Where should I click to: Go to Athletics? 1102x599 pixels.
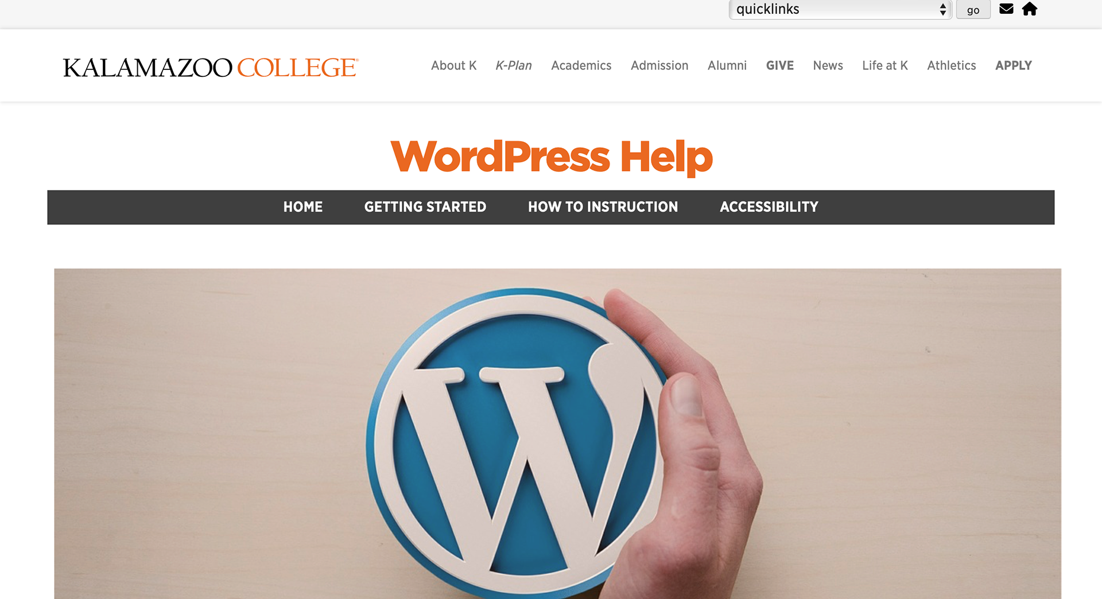[x=952, y=65]
